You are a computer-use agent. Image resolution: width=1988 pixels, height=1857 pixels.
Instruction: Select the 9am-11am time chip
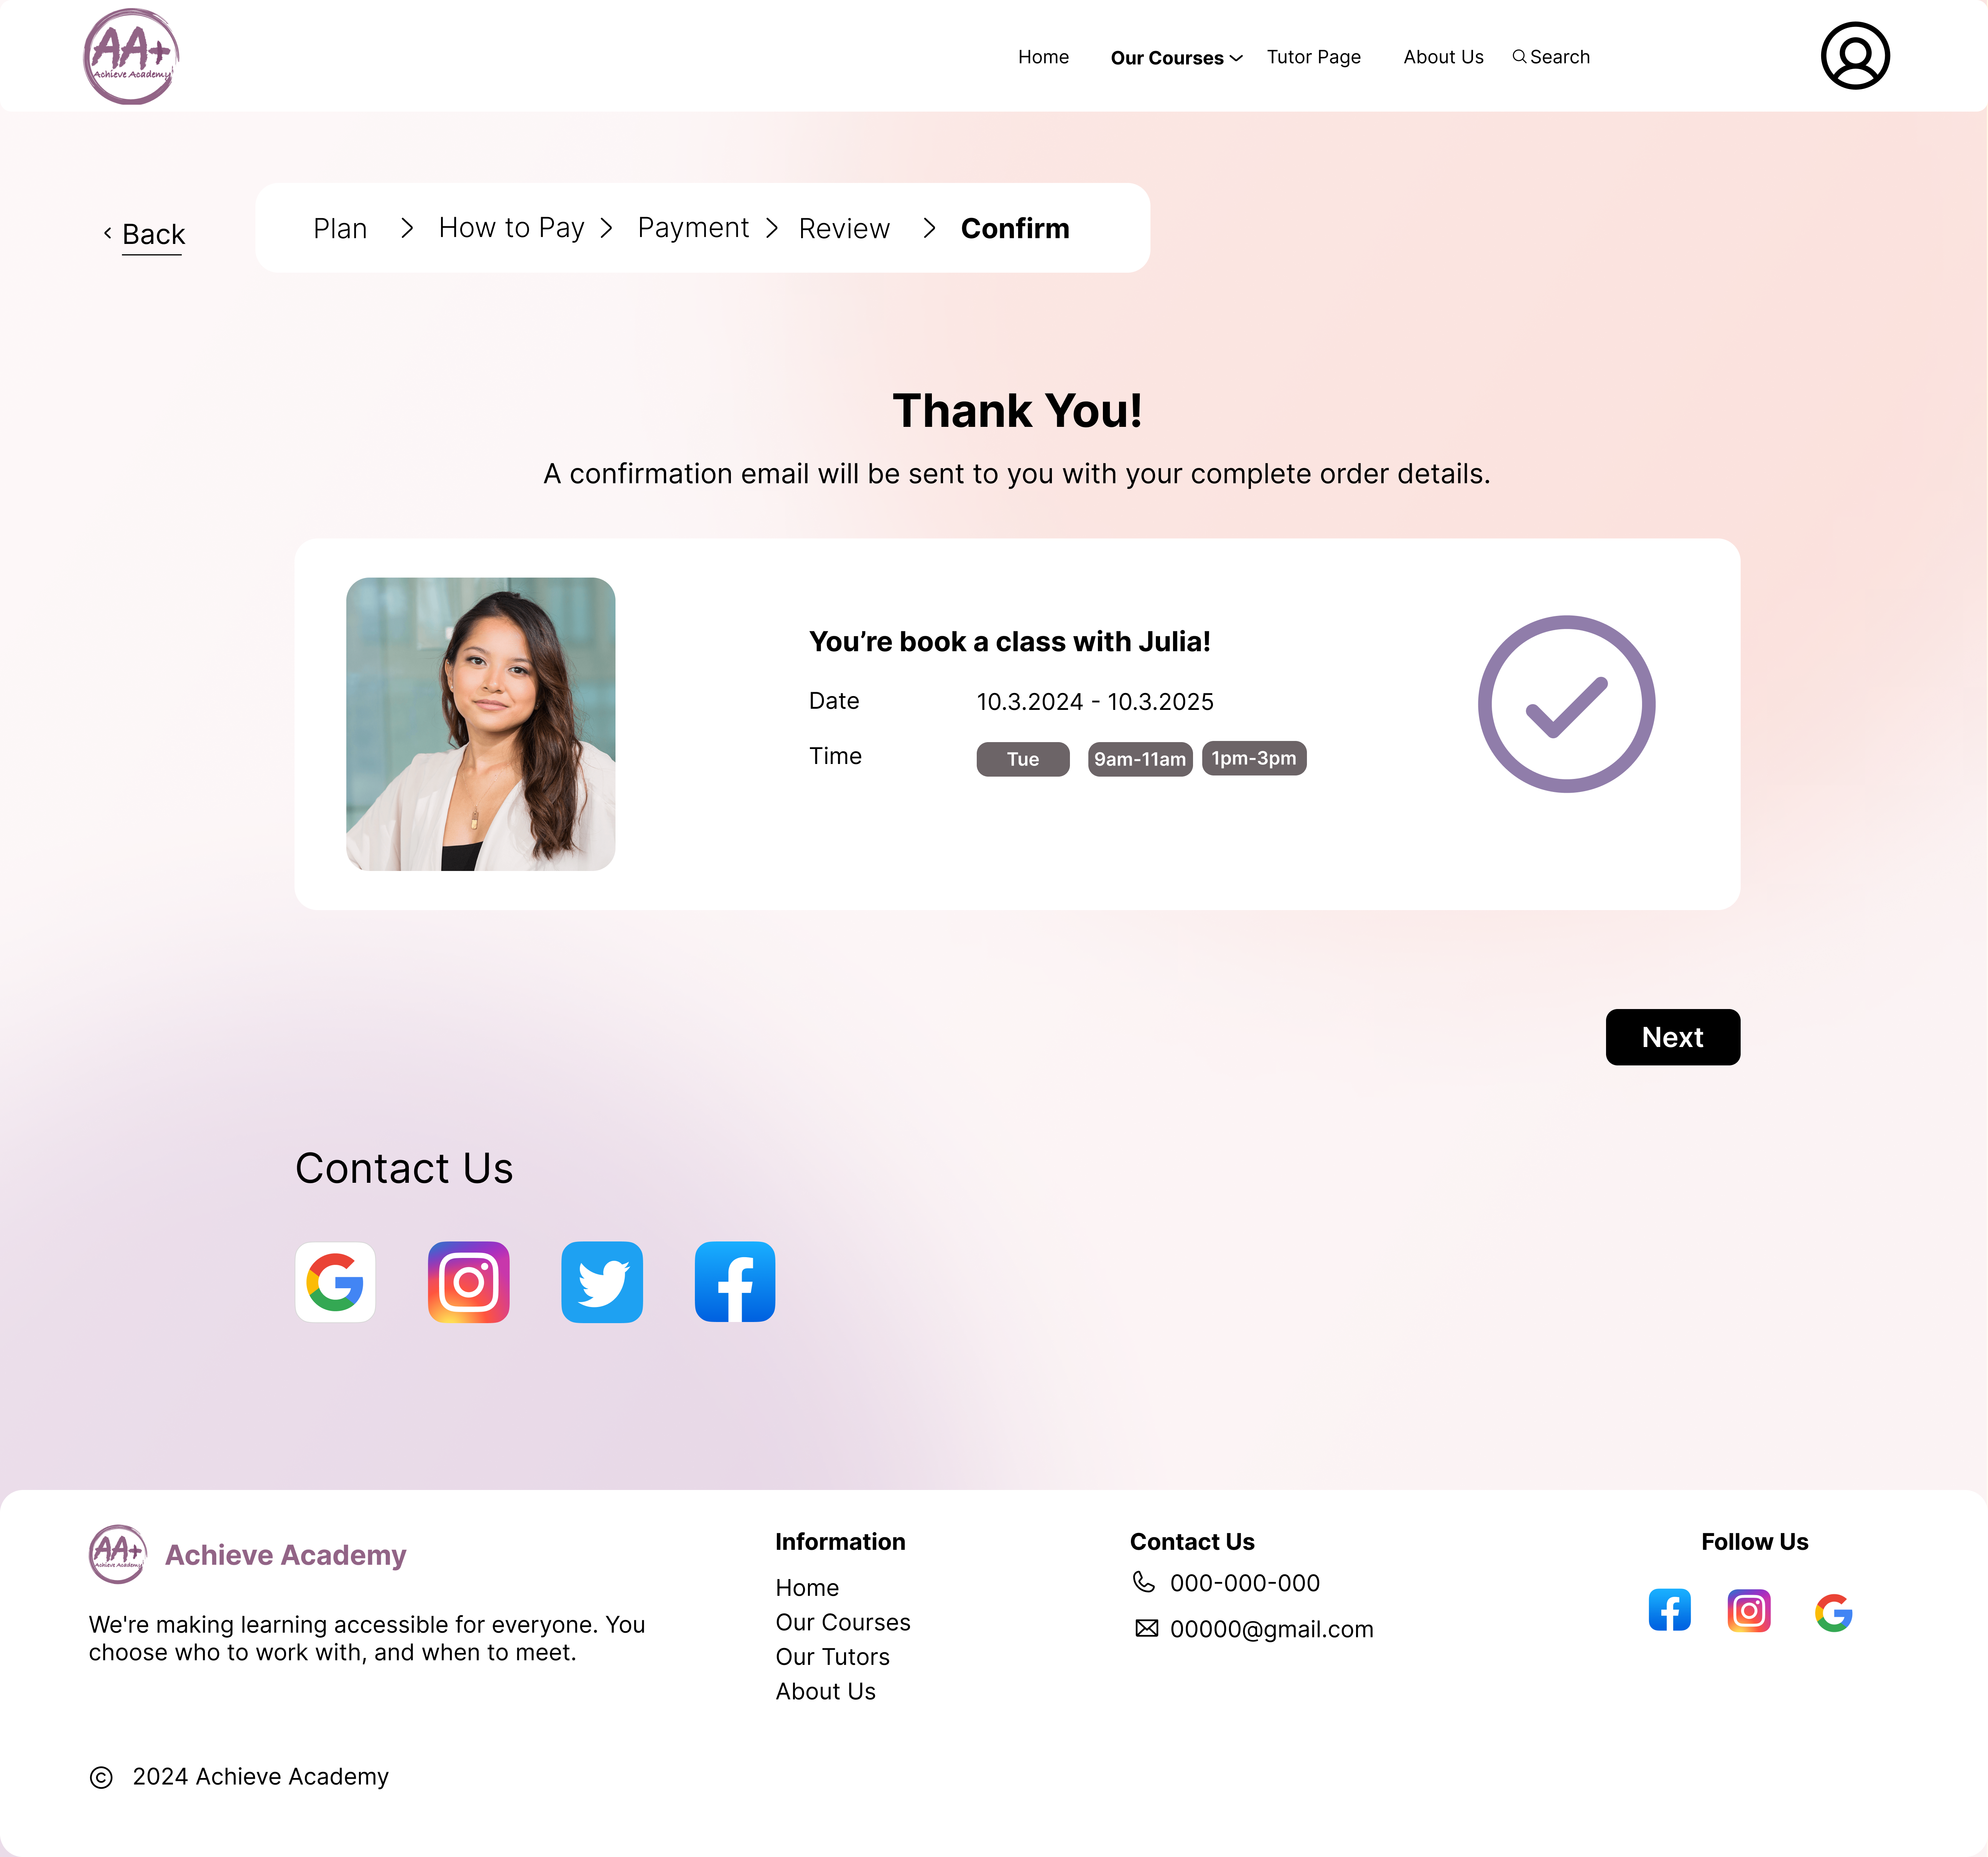coord(1140,759)
